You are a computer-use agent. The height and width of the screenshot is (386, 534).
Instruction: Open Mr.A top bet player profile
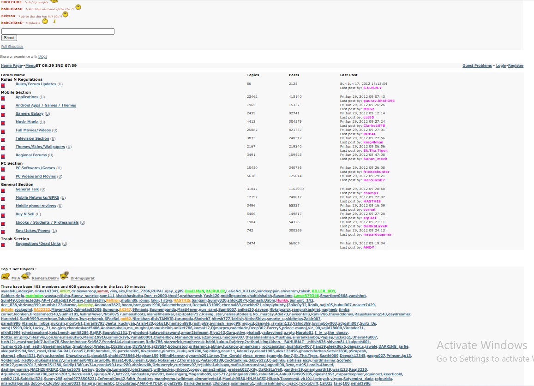click(x=16, y=278)
